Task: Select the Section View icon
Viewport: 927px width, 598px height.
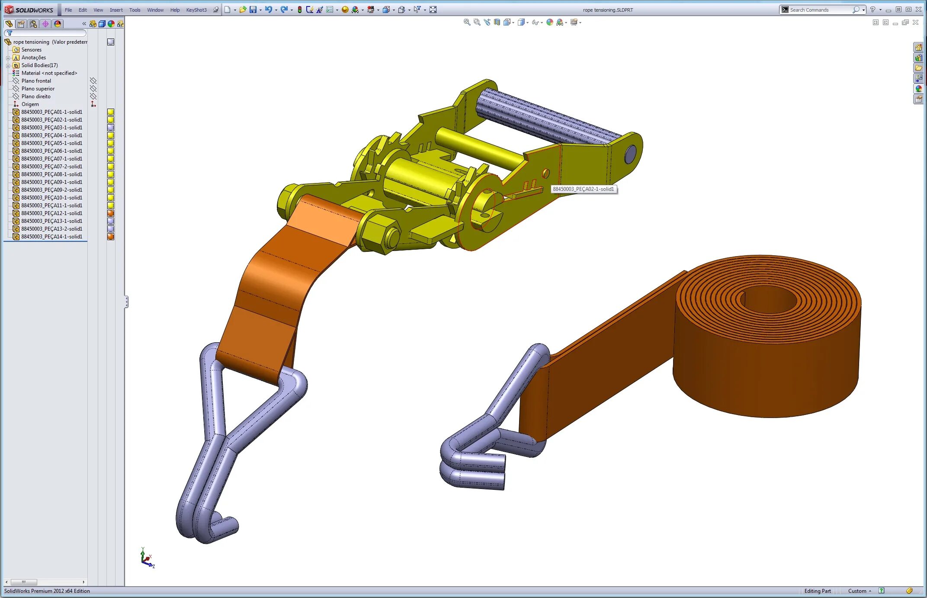Action: [x=497, y=23]
